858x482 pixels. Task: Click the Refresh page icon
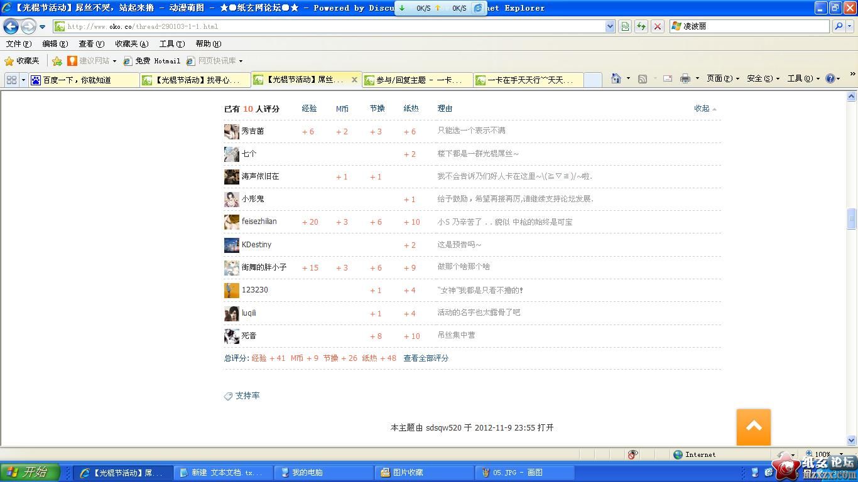pyautogui.click(x=641, y=26)
